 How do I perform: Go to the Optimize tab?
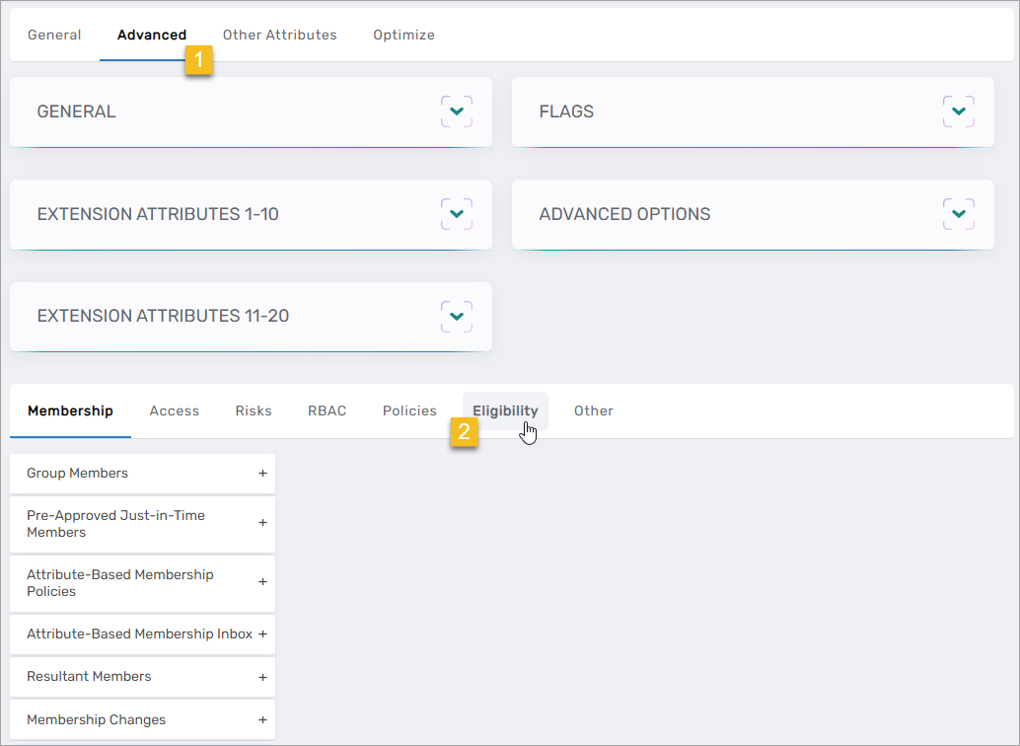click(403, 35)
